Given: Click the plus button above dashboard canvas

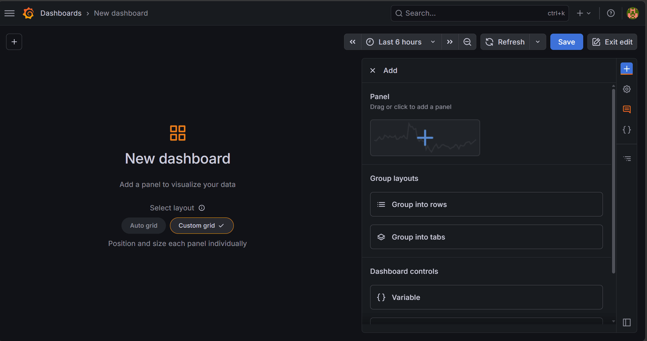Looking at the screenshot, I should click(14, 42).
